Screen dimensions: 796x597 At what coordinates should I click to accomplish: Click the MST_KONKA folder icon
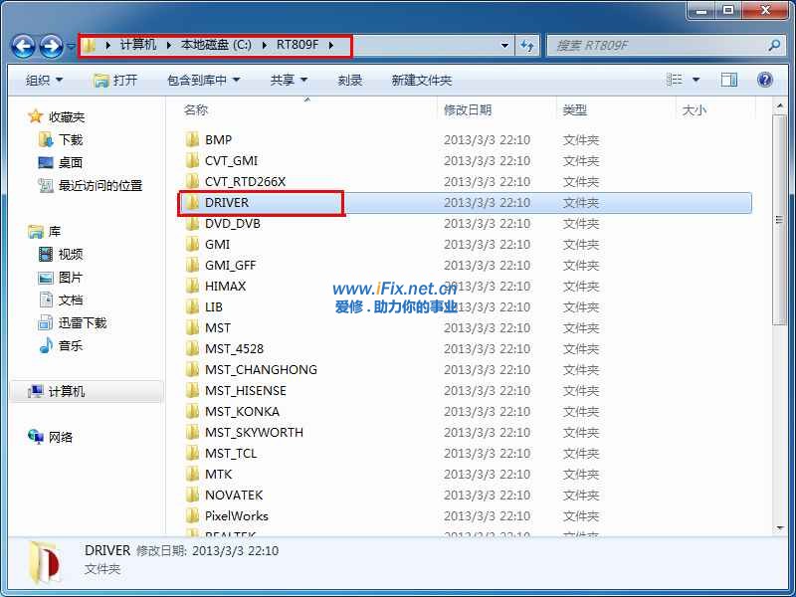(193, 411)
